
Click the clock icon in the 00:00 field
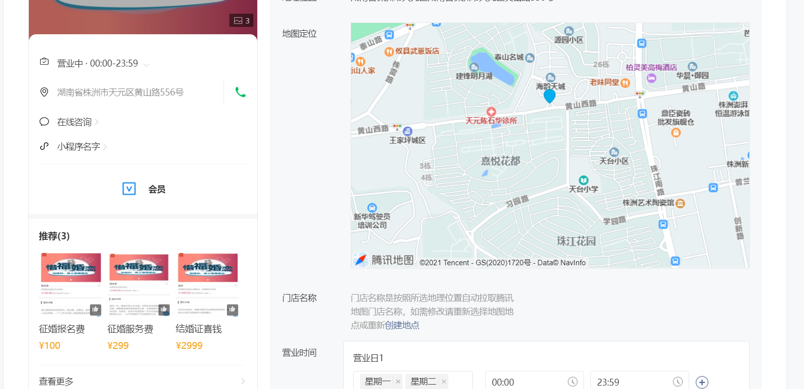tap(573, 382)
